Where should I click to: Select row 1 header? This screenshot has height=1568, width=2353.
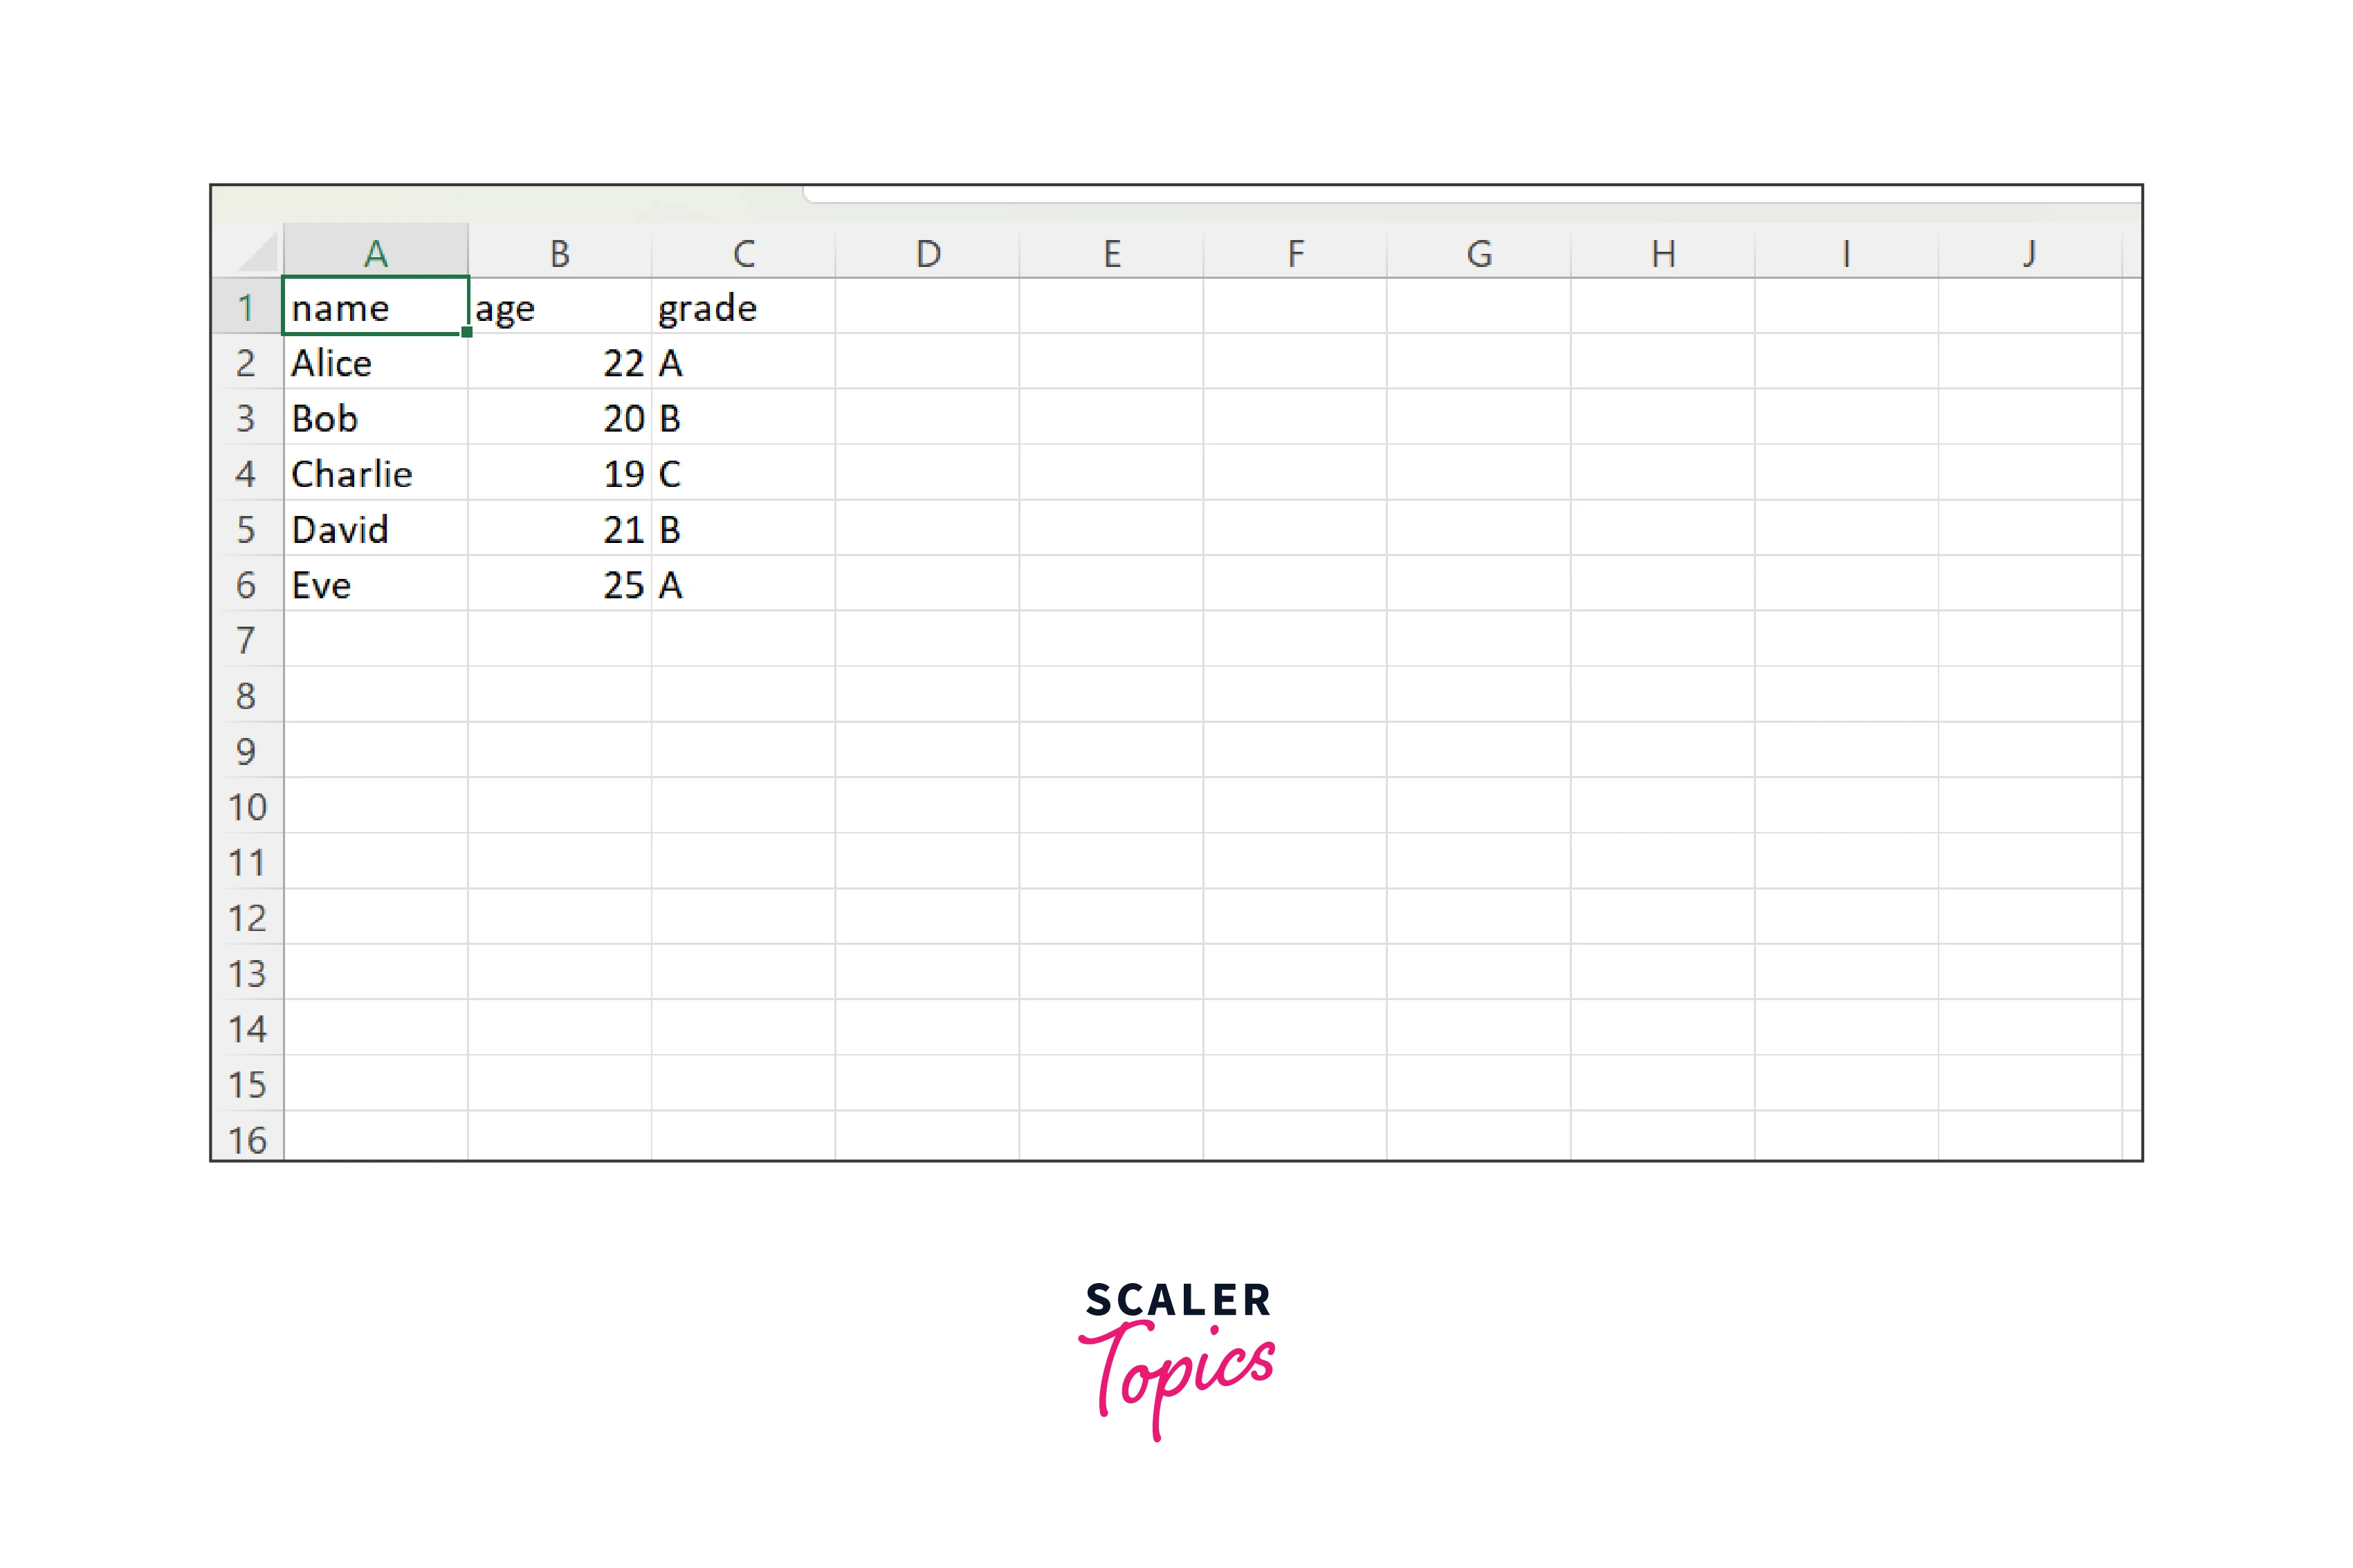point(246,307)
